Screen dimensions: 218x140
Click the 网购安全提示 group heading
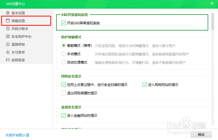[71, 76]
